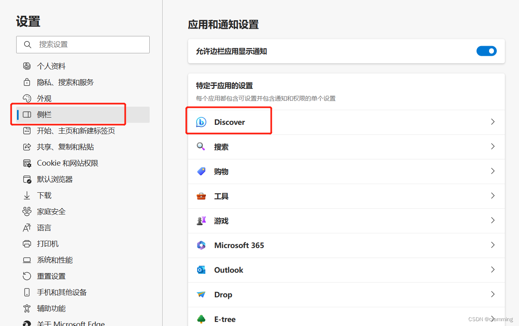Expand the Drop row chevron

pos(493,294)
